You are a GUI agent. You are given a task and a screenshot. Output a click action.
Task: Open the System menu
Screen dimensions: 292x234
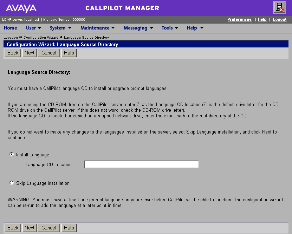(x=58, y=28)
